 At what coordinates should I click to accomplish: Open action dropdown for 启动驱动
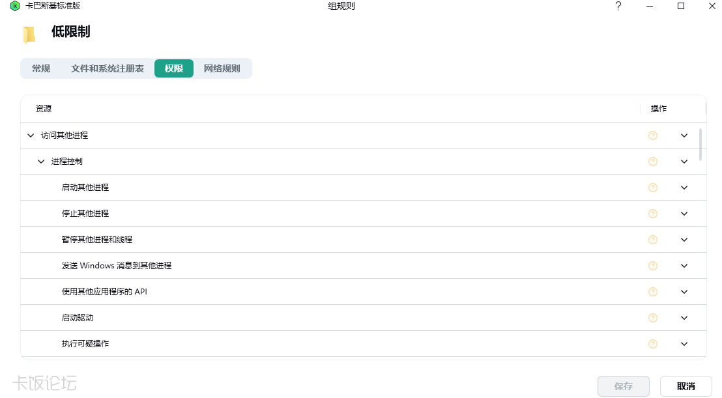click(x=684, y=318)
